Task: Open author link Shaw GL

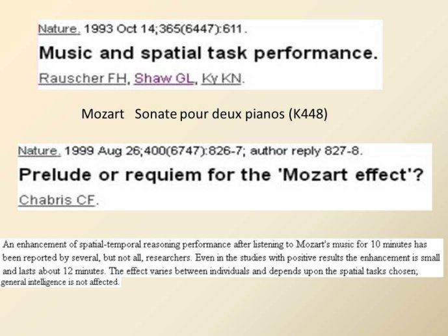Action: pos(165,78)
